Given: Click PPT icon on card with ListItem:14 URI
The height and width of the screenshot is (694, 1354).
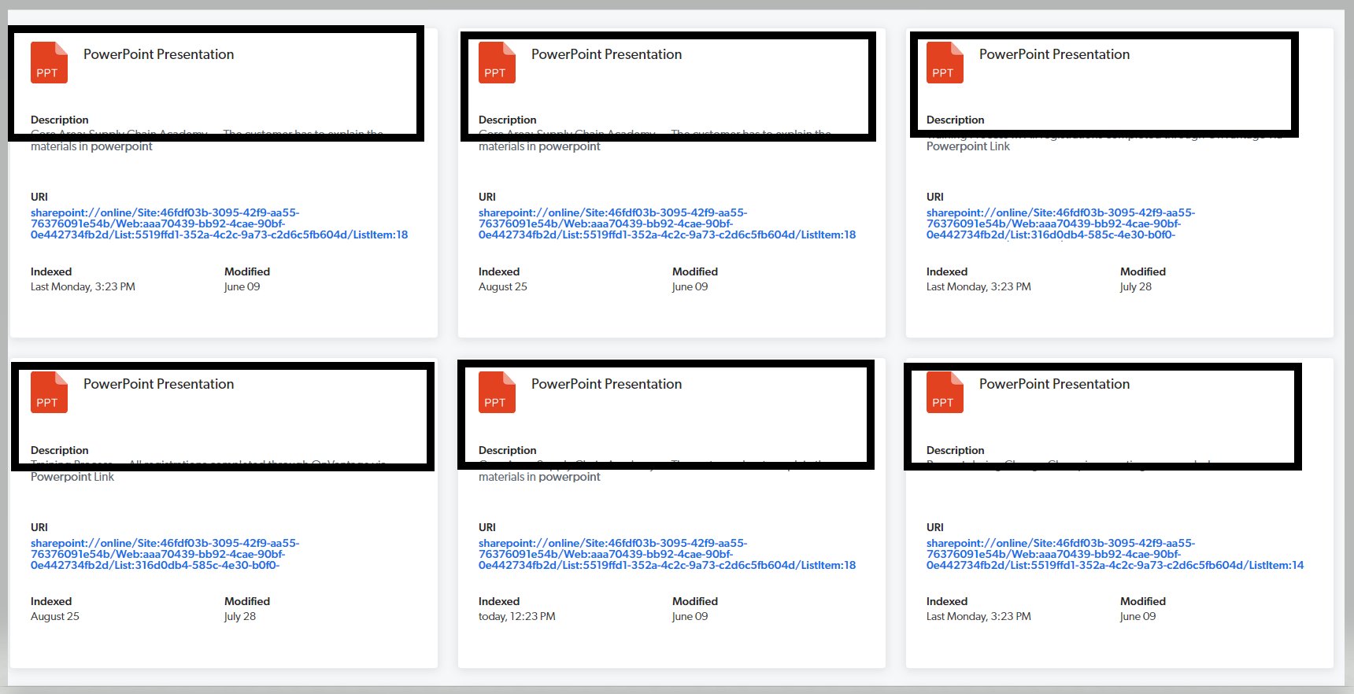Looking at the screenshot, I should [945, 393].
